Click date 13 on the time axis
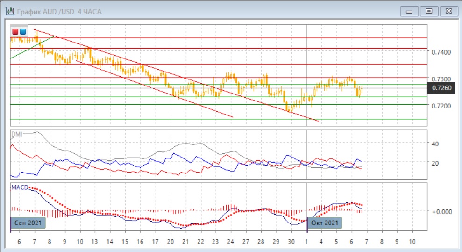This screenshot has width=462, height=252. coord(95,242)
